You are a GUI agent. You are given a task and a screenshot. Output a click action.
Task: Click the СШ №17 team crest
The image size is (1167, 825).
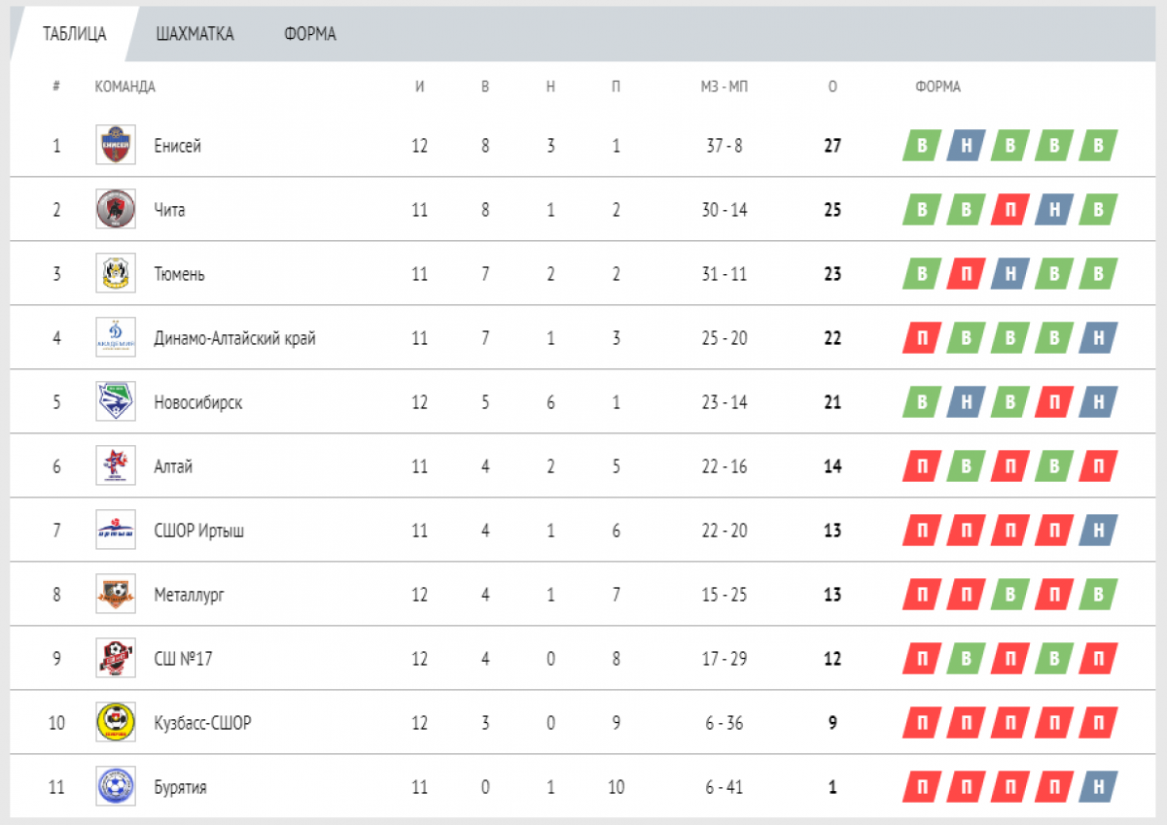click(115, 659)
